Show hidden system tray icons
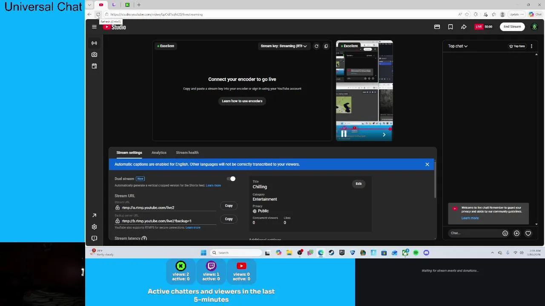 pyautogui.click(x=493, y=253)
